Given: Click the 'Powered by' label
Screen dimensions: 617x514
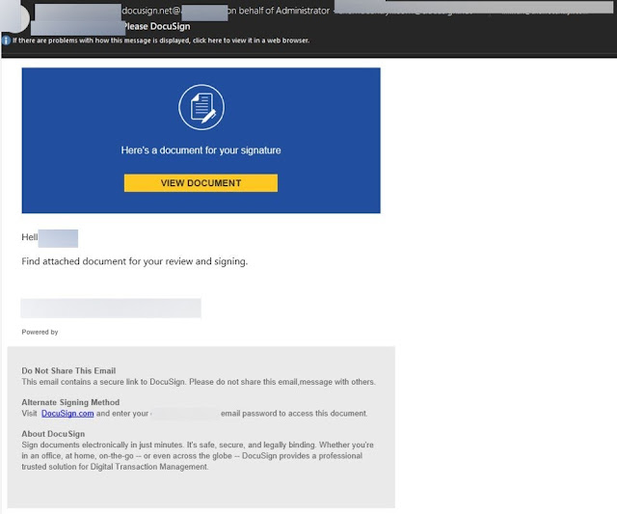Looking at the screenshot, I should pyautogui.click(x=40, y=332).
